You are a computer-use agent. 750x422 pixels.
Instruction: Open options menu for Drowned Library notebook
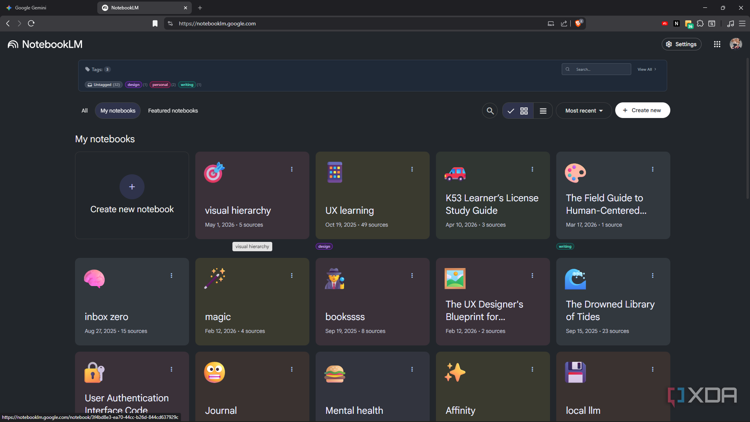click(x=653, y=275)
